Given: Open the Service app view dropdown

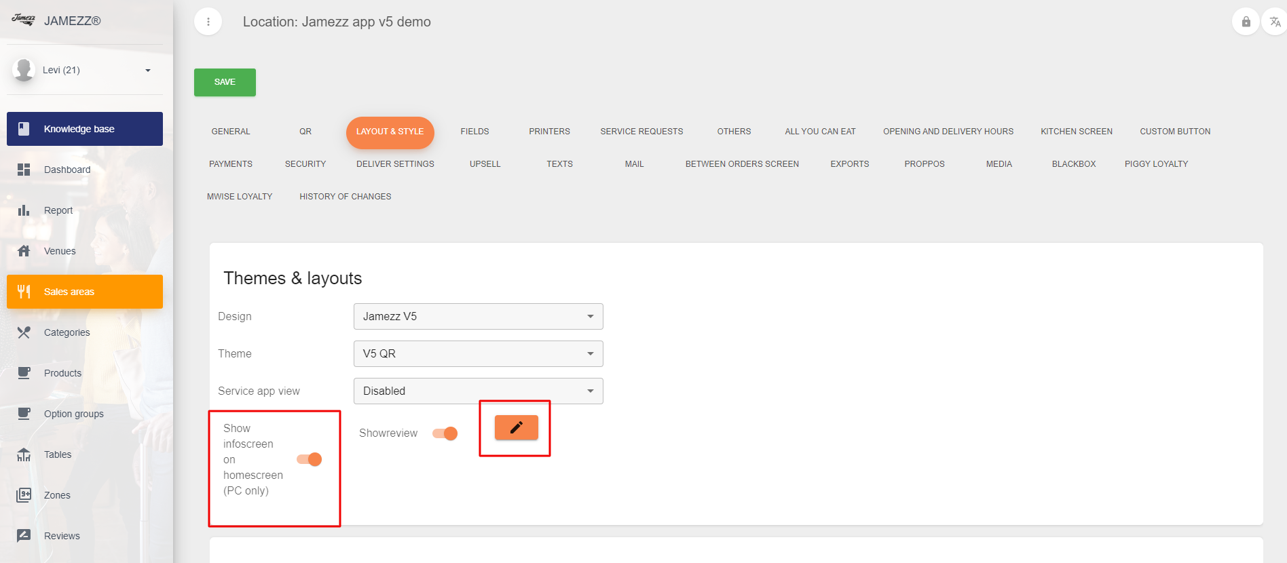Looking at the screenshot, I should pos(479,391).
